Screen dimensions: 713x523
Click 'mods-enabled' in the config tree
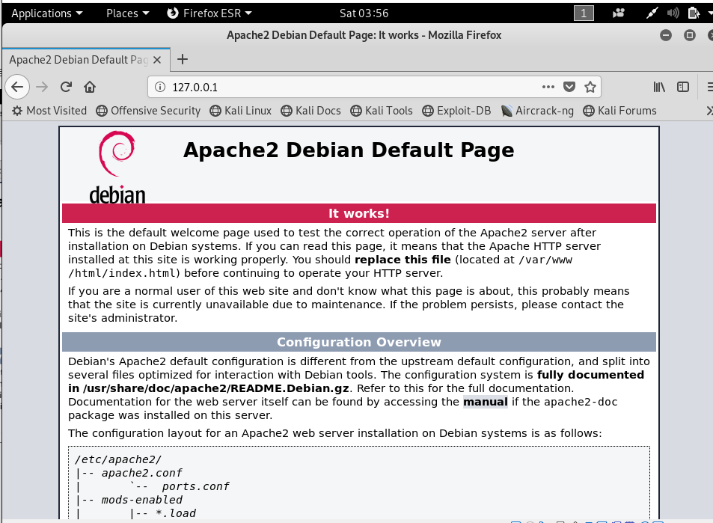click(x=142, y=500)
